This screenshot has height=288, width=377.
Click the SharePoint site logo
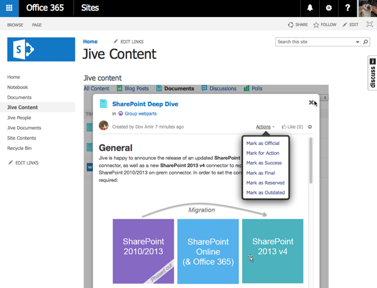(41, 50)
